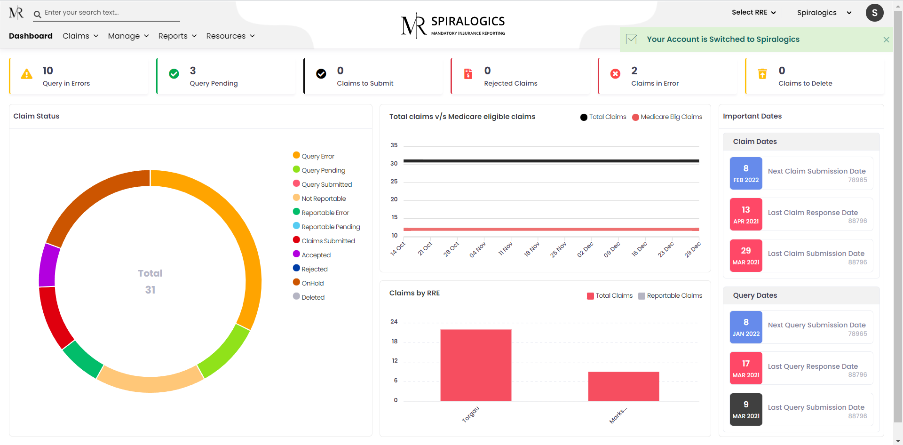The width and height of the screenshot is (903, 445).
Task: Click the search text input field
Action: coord(111,13)
